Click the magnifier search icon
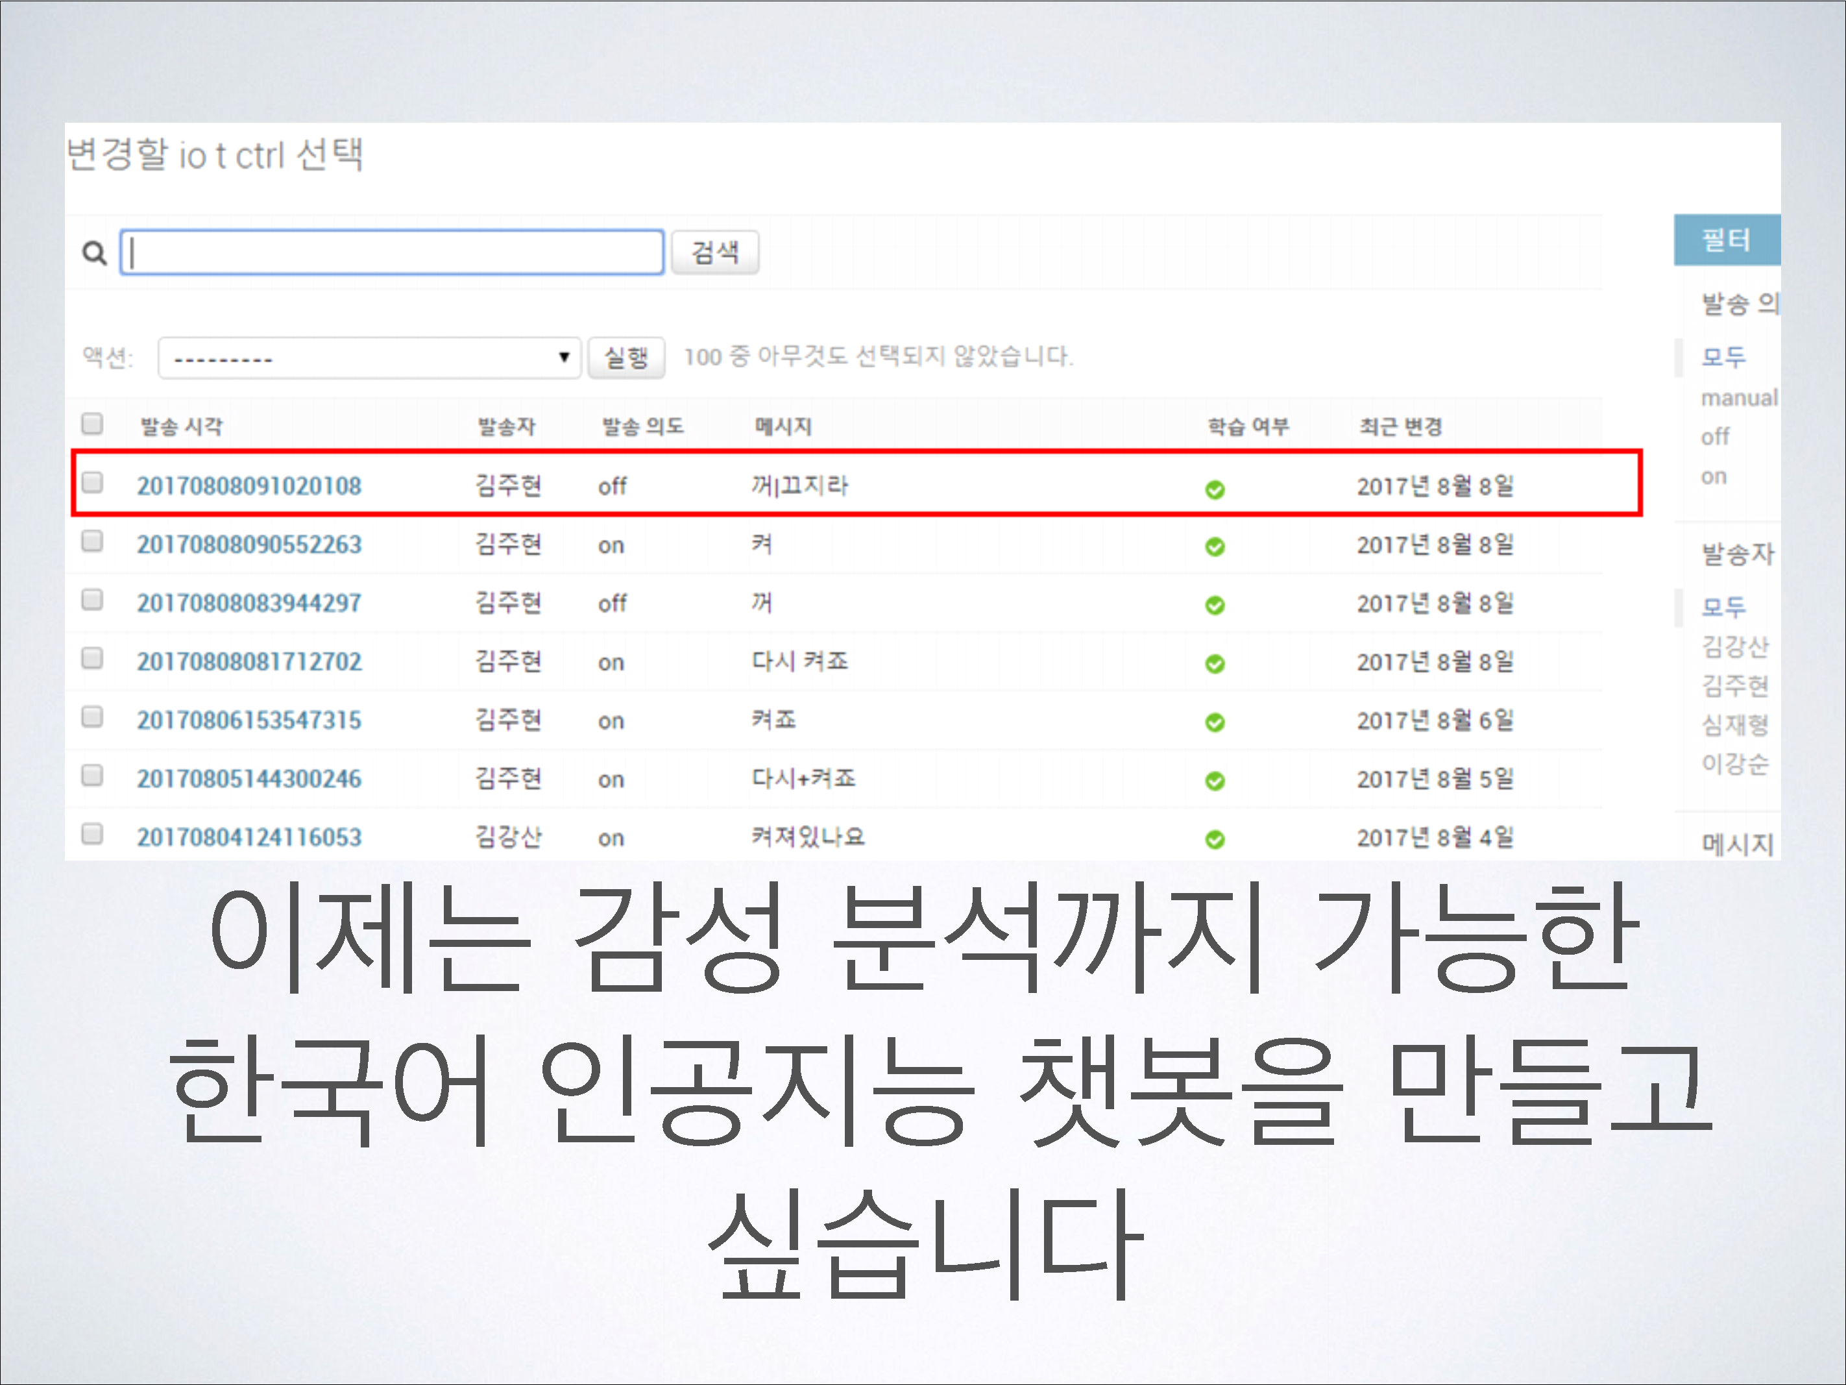This screenshot has width=1846, height=1385. 94,252
